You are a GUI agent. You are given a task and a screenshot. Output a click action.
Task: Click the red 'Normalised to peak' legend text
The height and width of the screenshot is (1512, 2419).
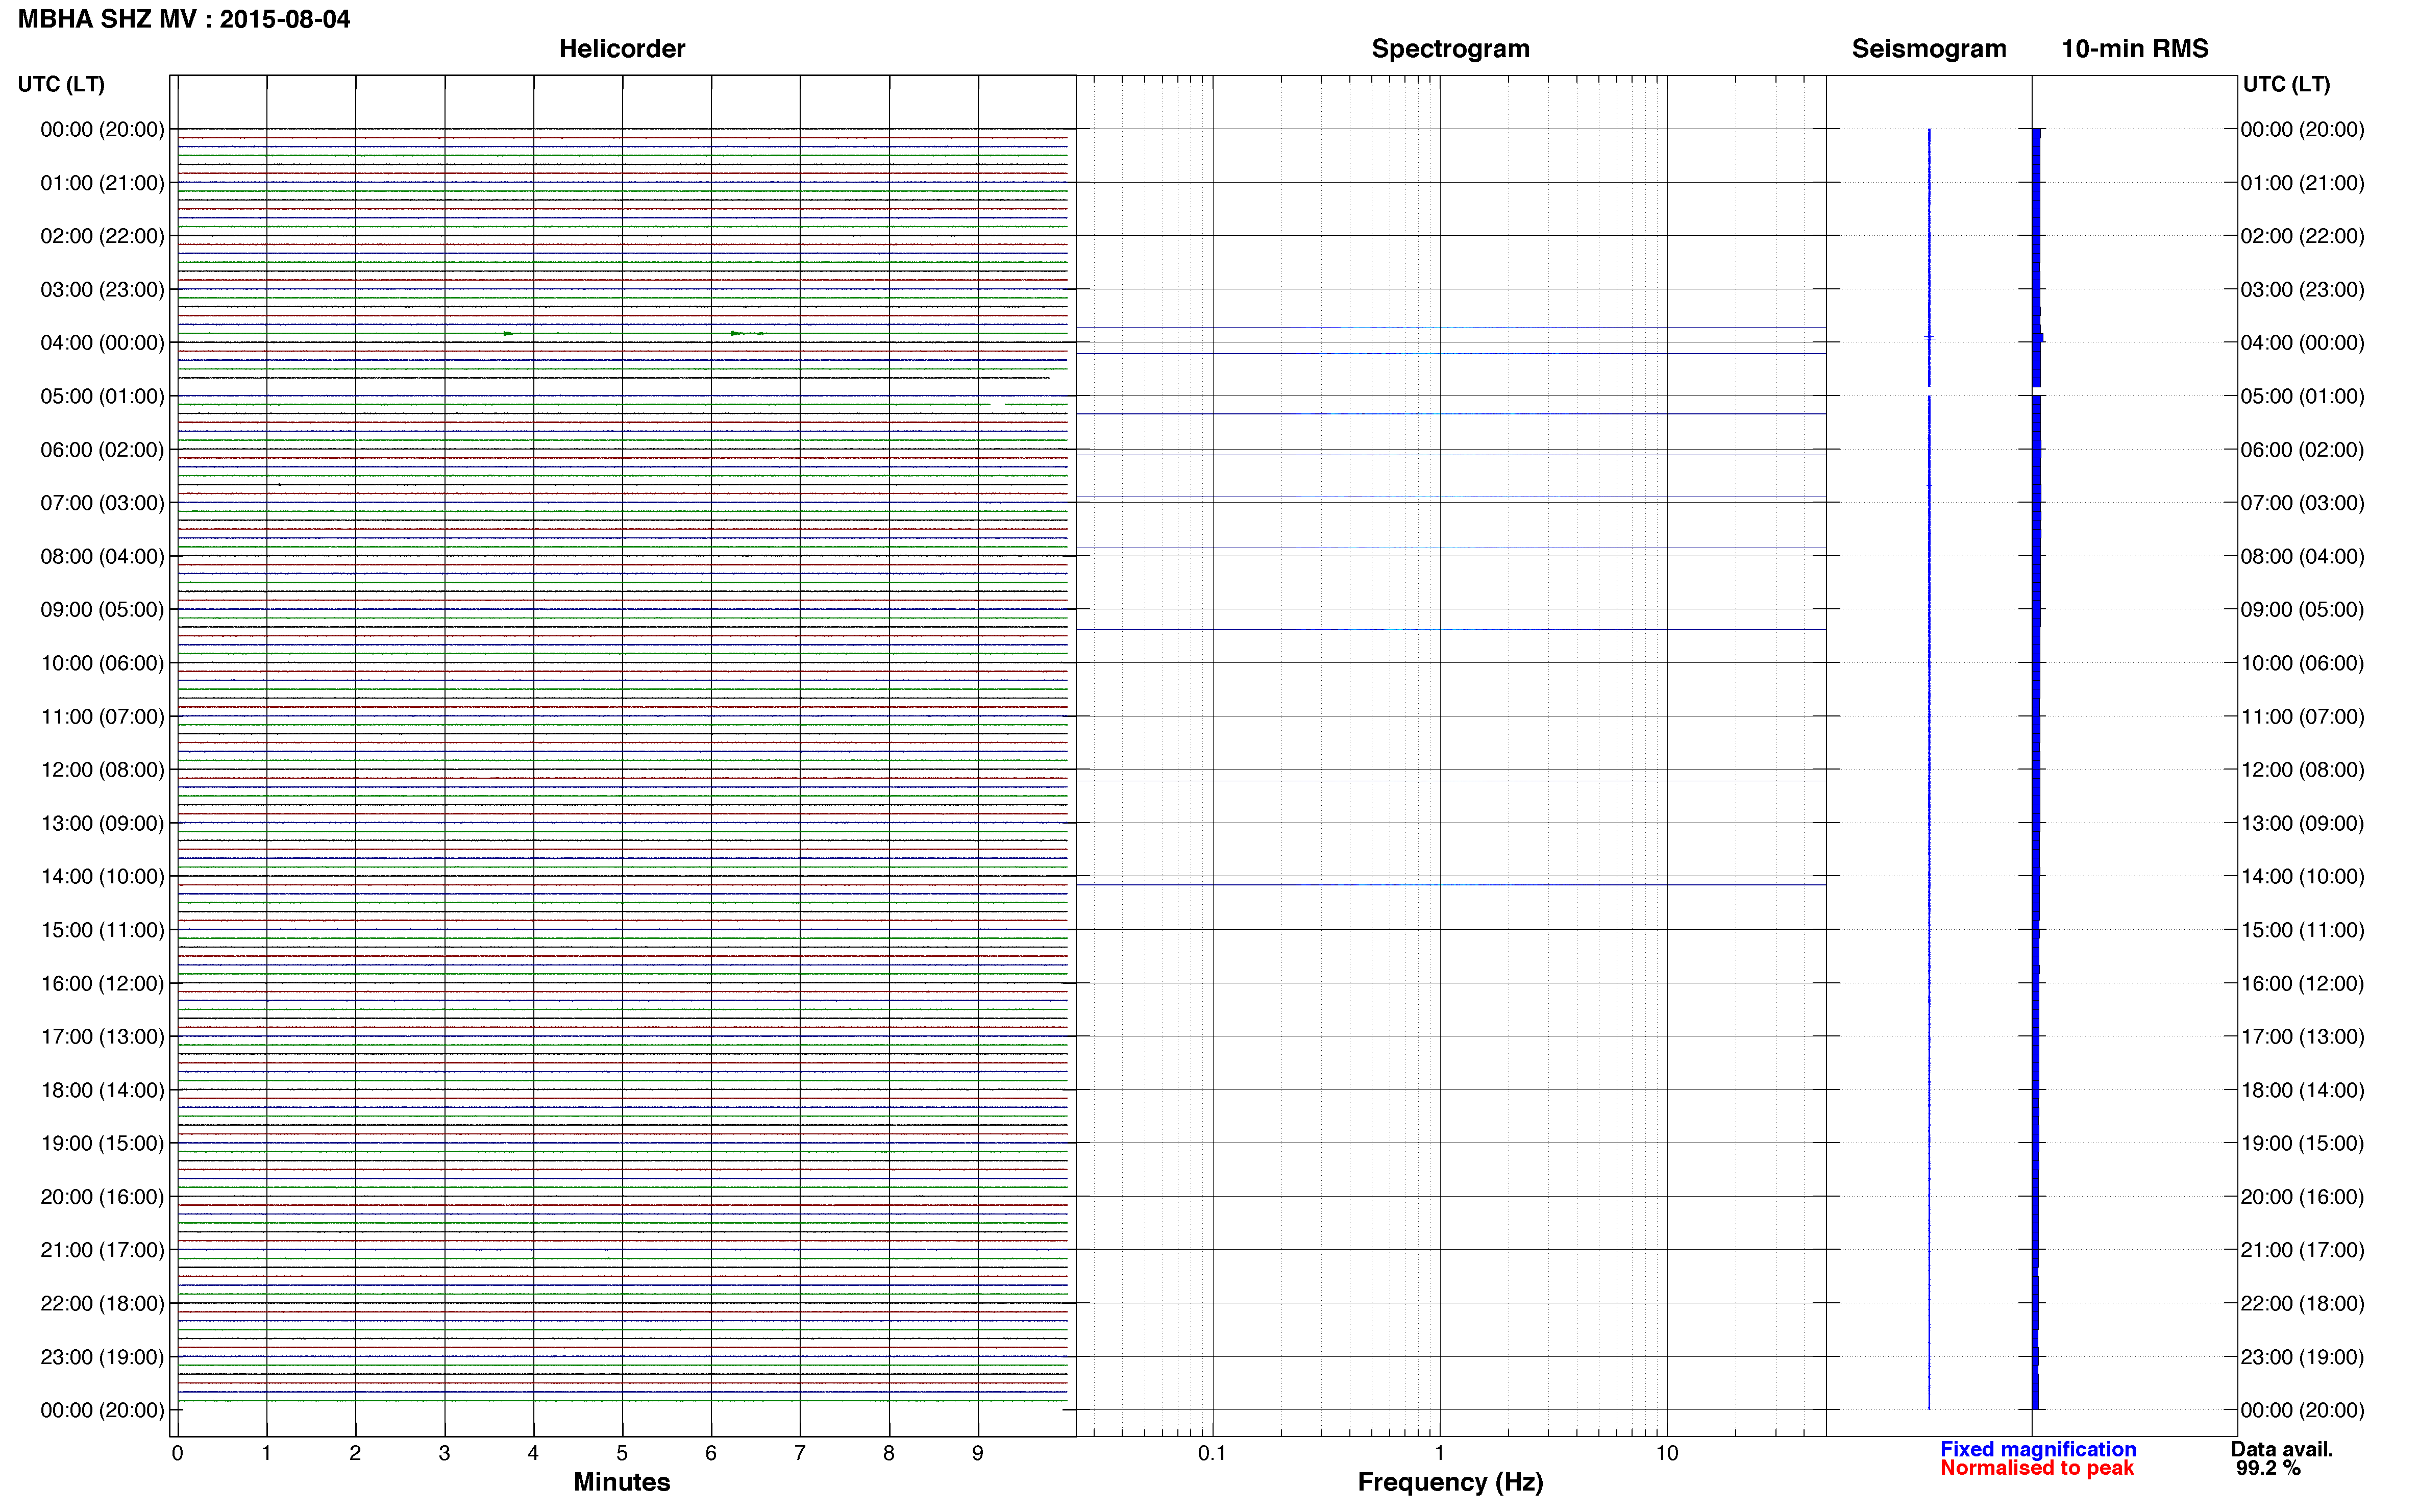point(2037,1469)
